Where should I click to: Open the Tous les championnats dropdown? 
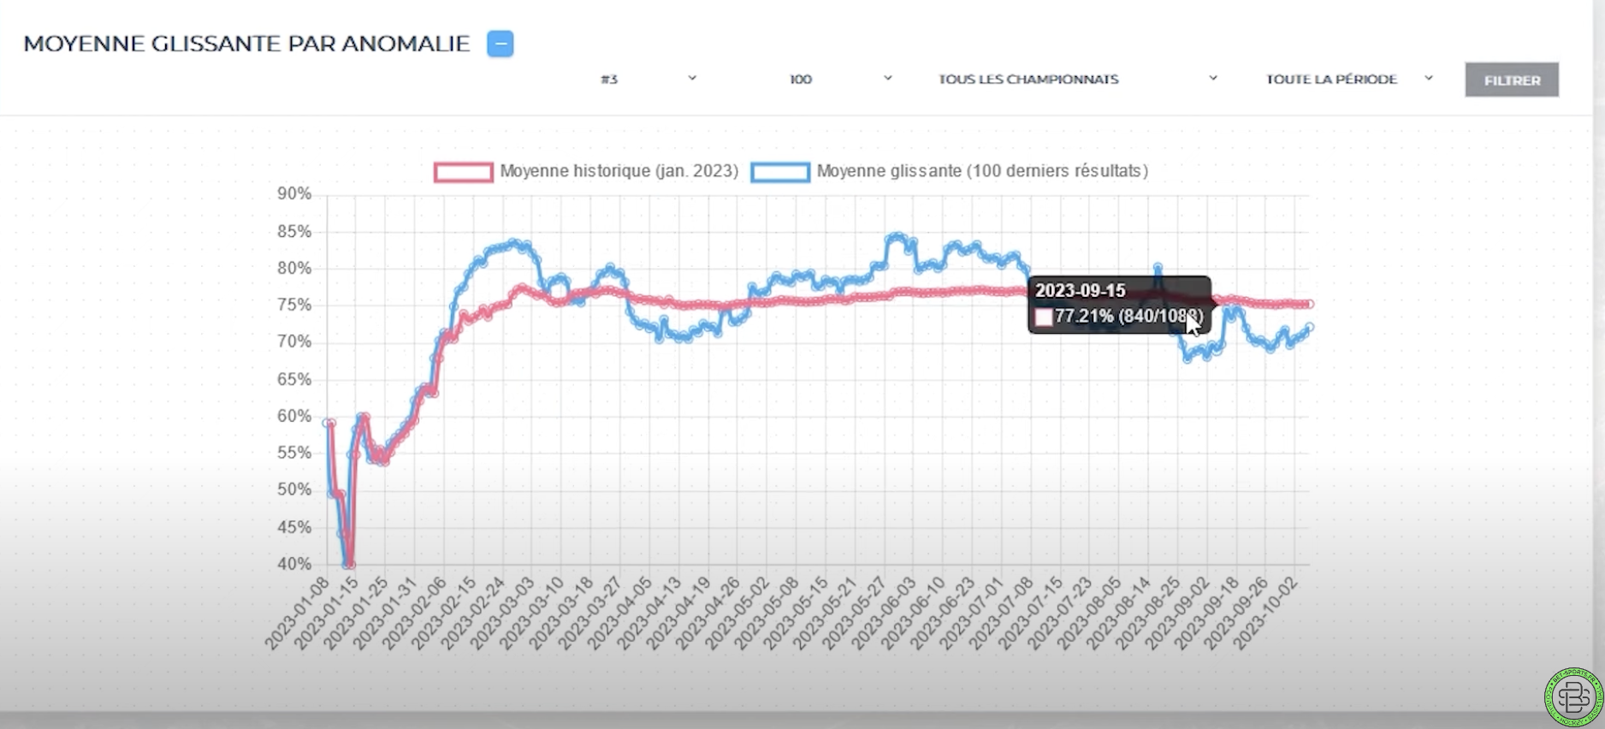tap(1078, 79)
